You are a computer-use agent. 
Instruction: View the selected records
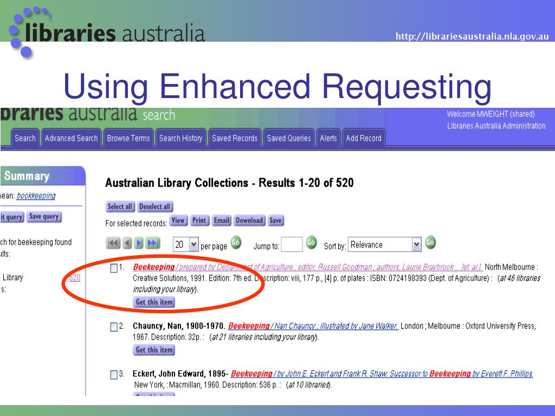pyautogui.click(x=178, y=221)
